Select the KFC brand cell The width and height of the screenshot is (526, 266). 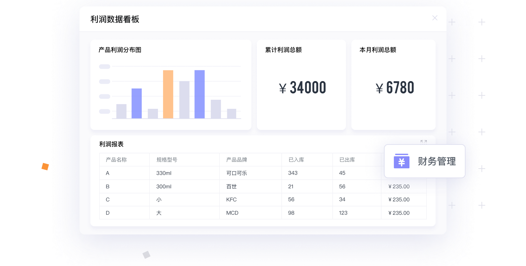coord(231,199)
